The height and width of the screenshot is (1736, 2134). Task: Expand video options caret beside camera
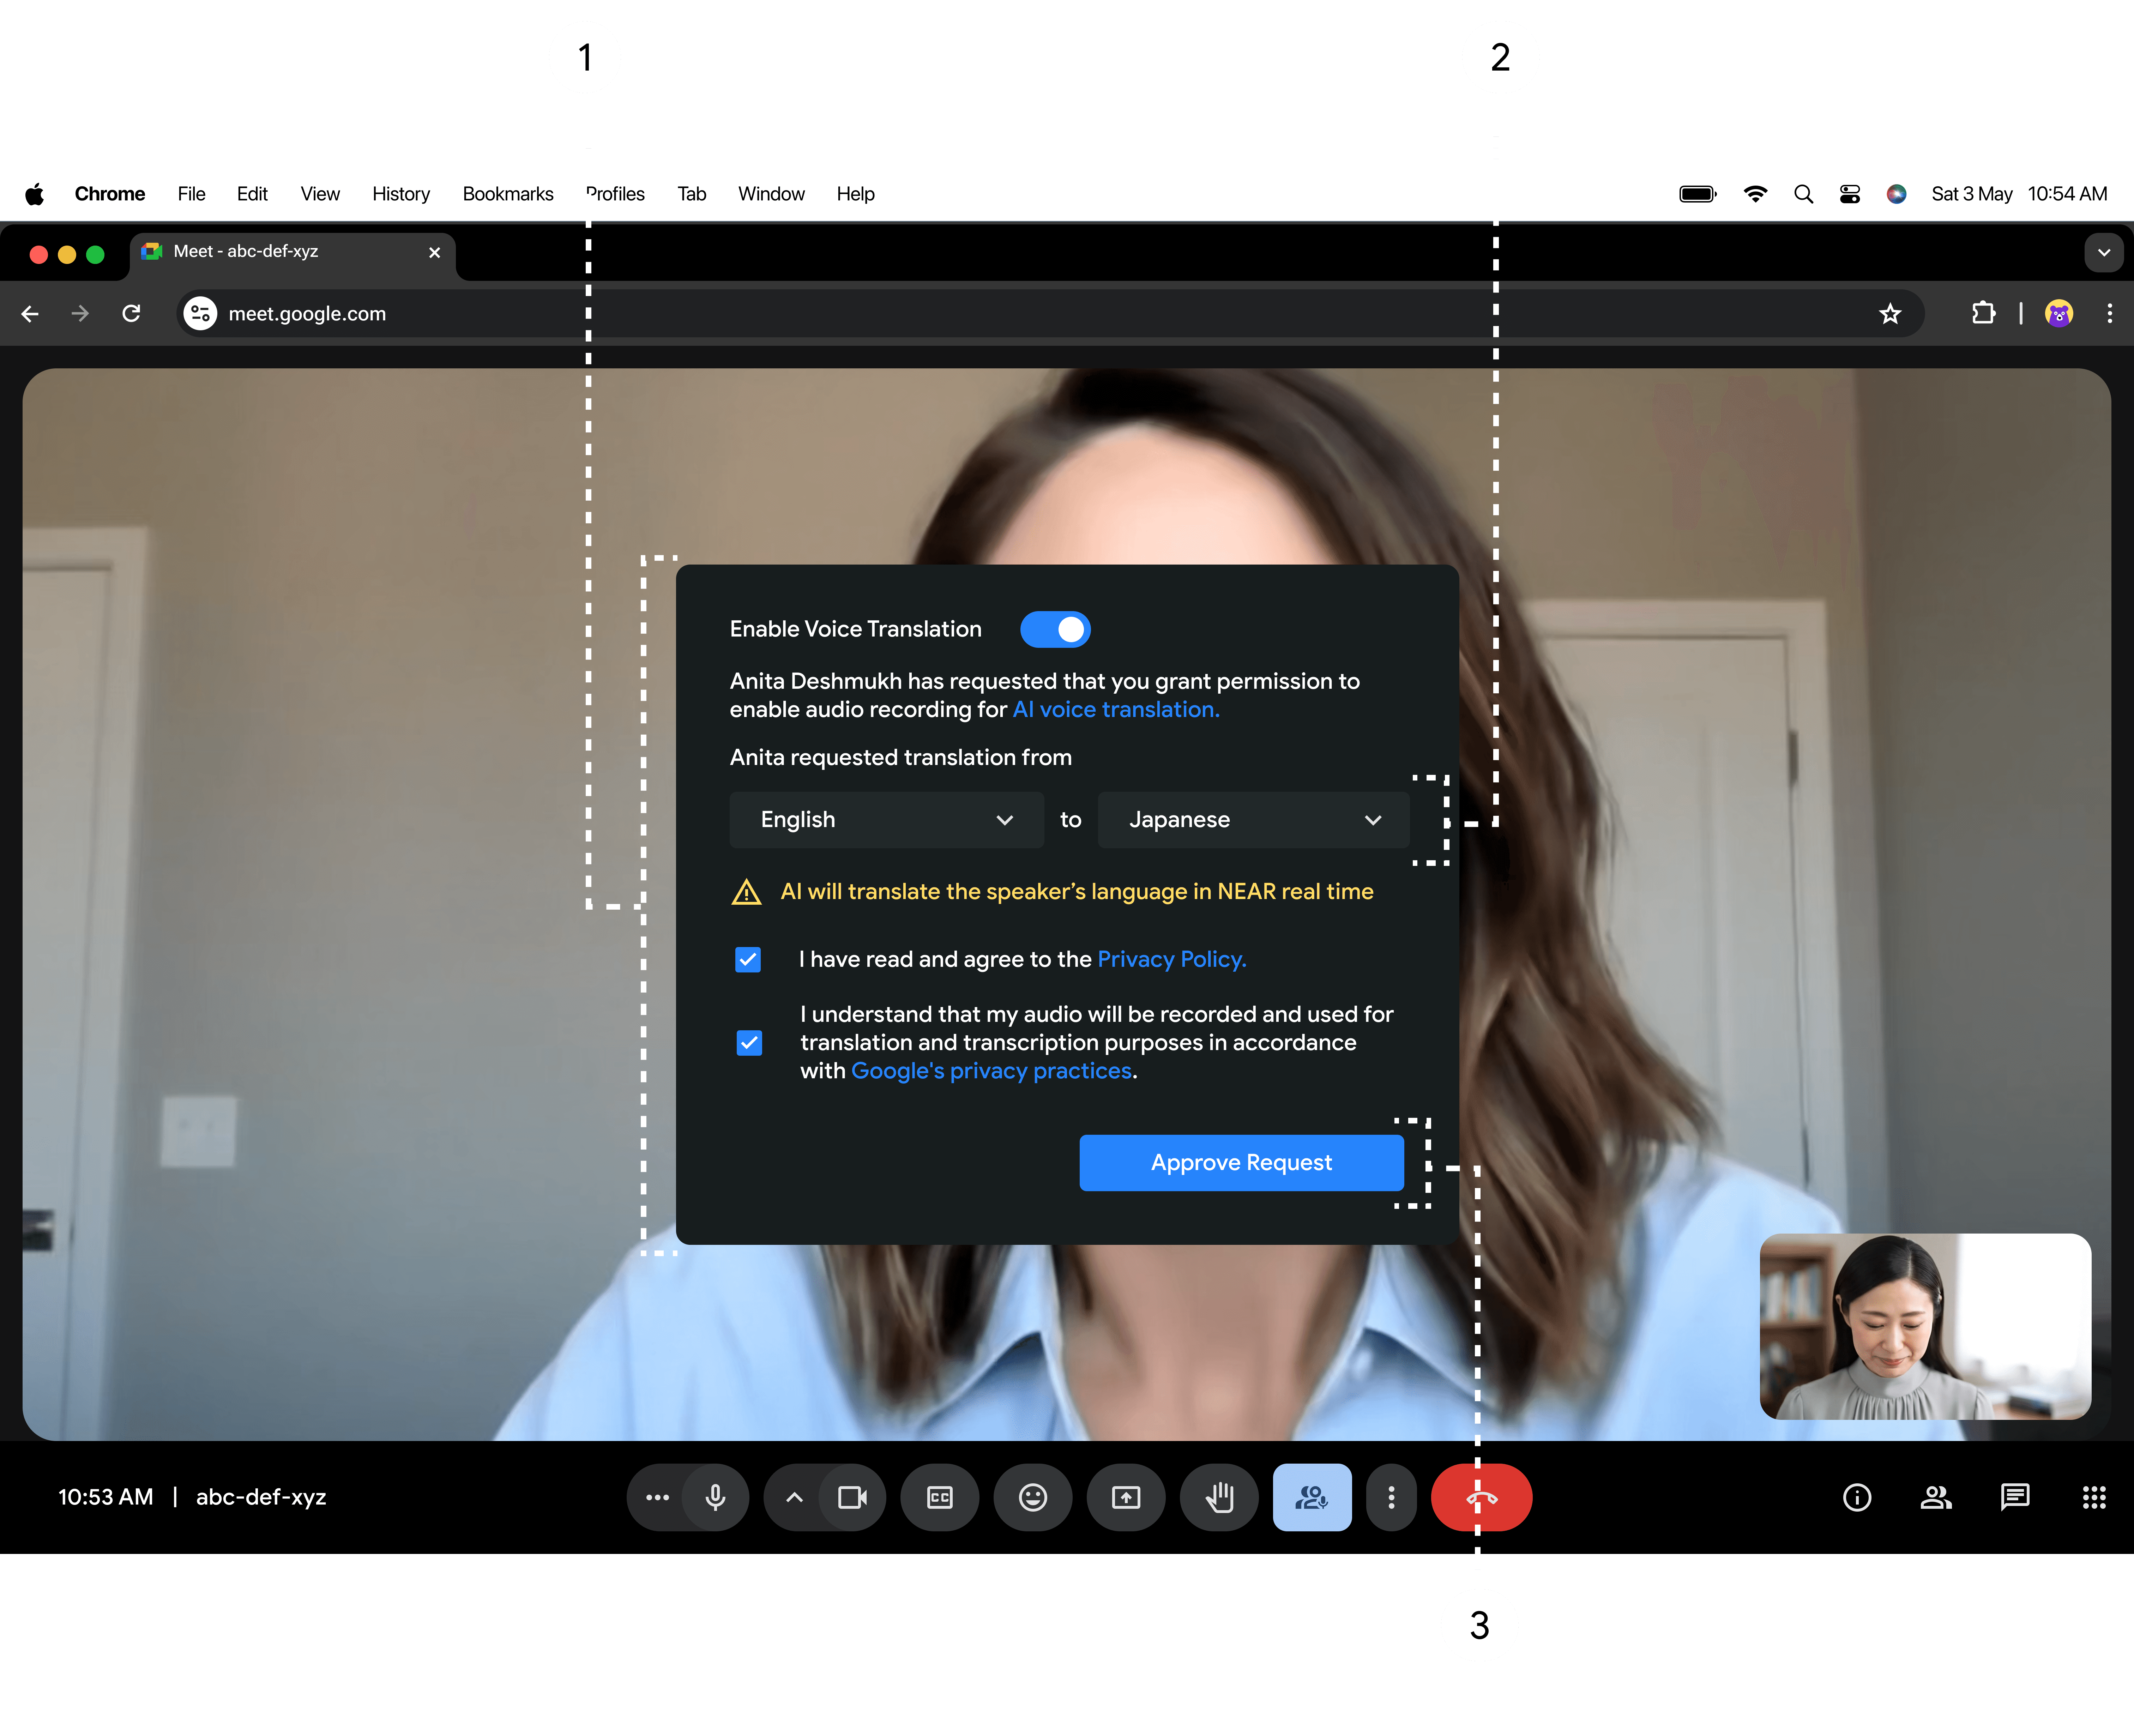[794, 1497]
